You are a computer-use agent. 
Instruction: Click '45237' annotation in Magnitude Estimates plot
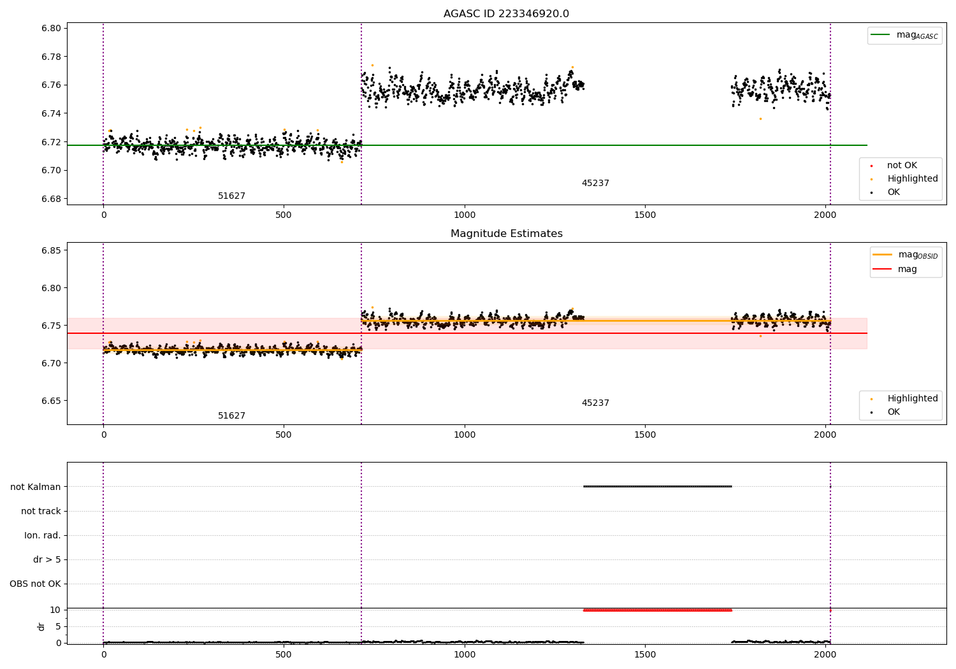[x=595, y=403]
